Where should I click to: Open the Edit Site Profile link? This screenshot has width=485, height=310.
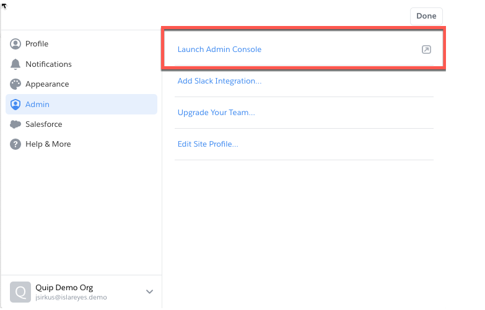(208, 144)
